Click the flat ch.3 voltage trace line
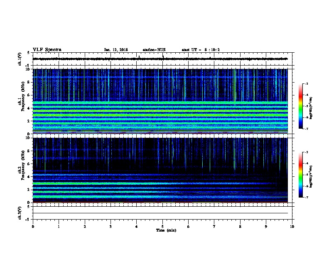 160,213
